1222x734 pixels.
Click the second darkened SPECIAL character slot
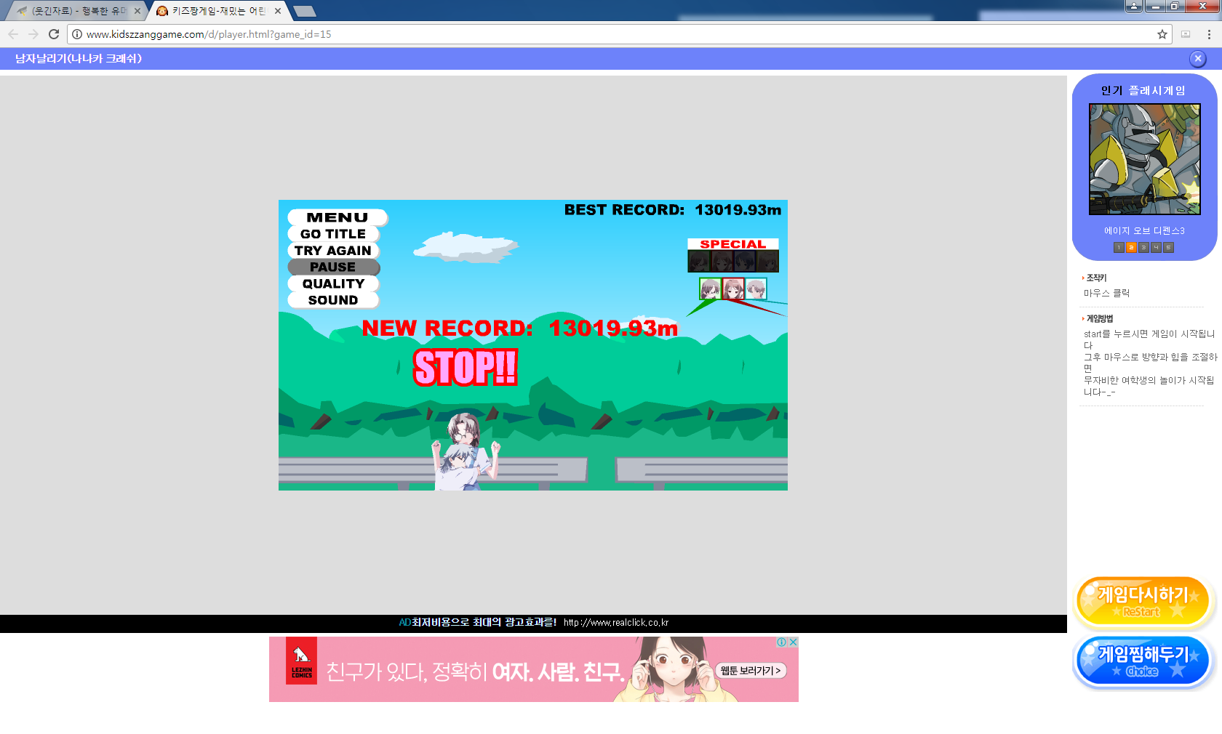[722, 261]
